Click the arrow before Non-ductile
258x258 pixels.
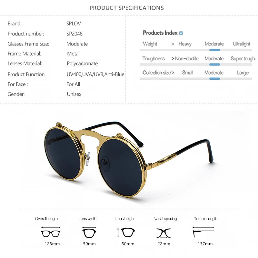[x=173, y=59]
